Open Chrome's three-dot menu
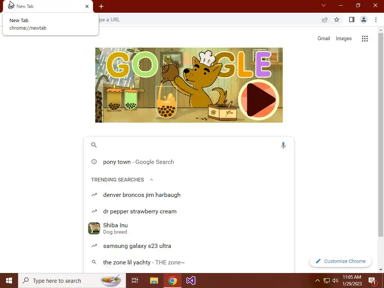This screenshot has height=288, width=384. [x=376, y=19]
